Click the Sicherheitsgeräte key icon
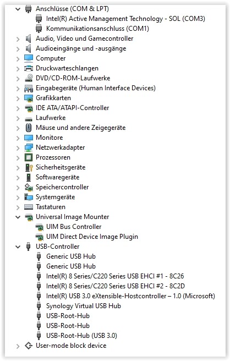 pos(29,167)
